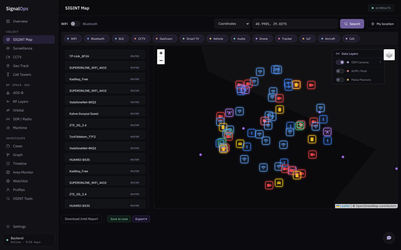Select the TurkTelekom_T7F2 router row
Viewport: 401px width, 250px height.
tap(105, 135)
